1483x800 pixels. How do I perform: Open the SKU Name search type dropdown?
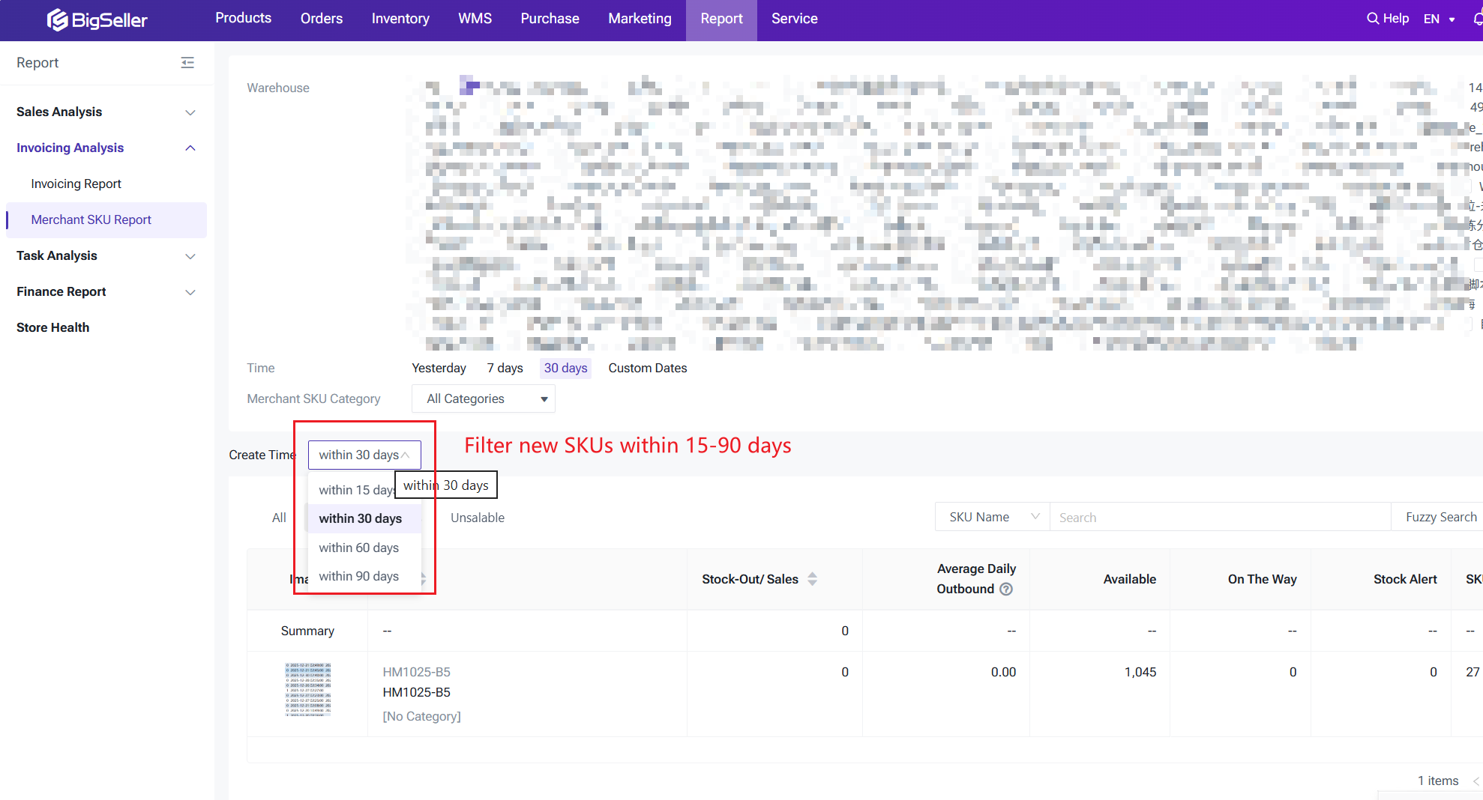point(992,518)
